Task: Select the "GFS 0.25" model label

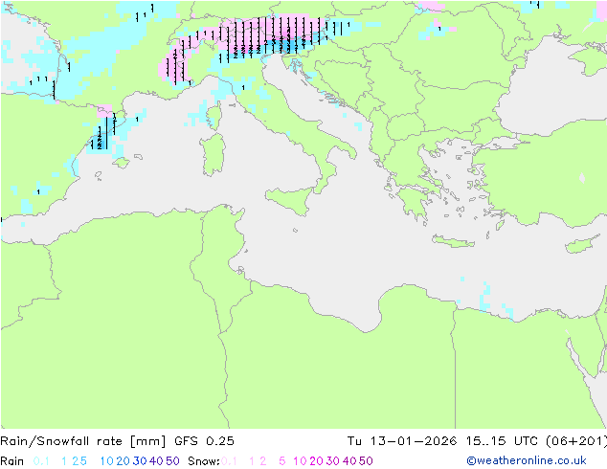Action: [204, 441]
